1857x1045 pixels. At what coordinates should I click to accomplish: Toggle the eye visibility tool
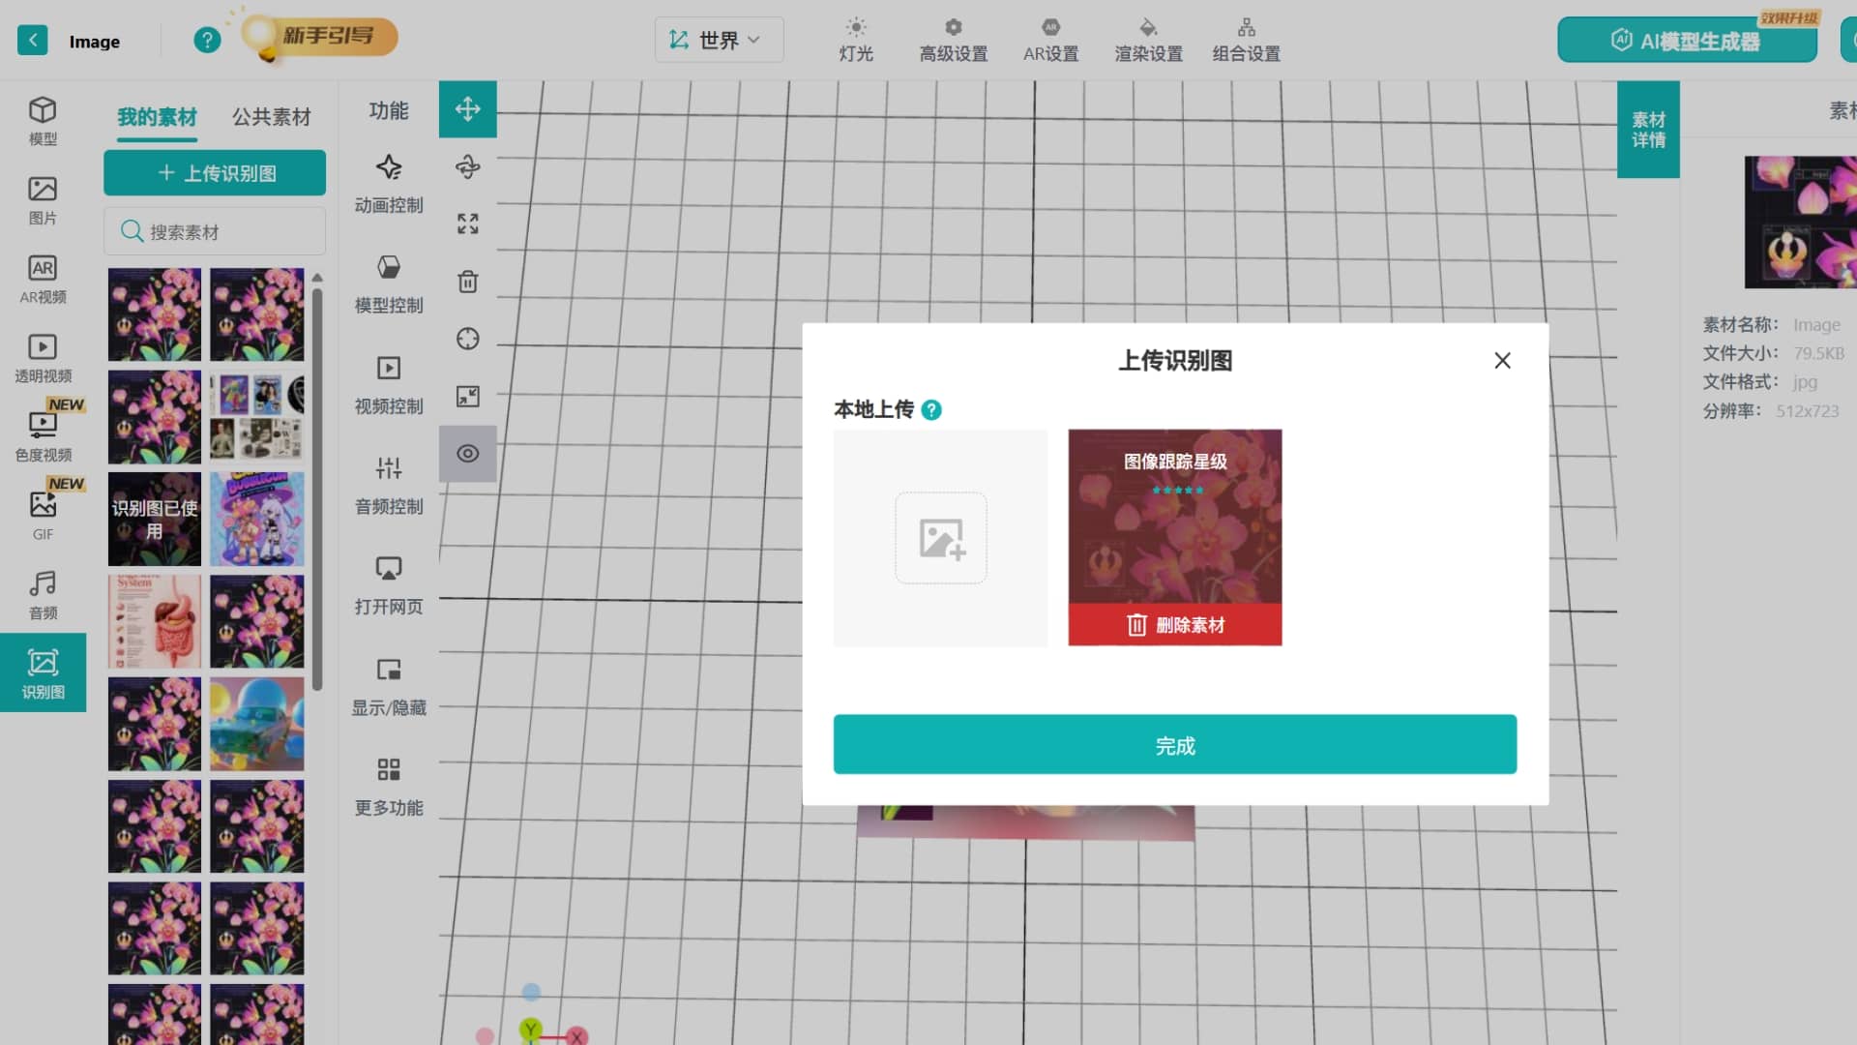click(x=468, y=454)
